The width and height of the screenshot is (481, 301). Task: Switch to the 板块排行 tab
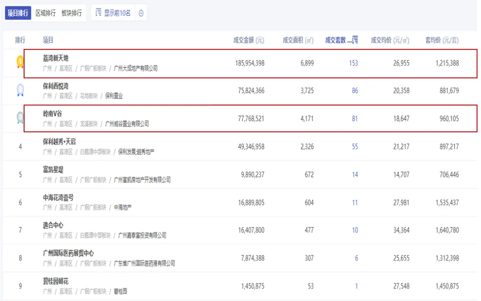(72, 13)
